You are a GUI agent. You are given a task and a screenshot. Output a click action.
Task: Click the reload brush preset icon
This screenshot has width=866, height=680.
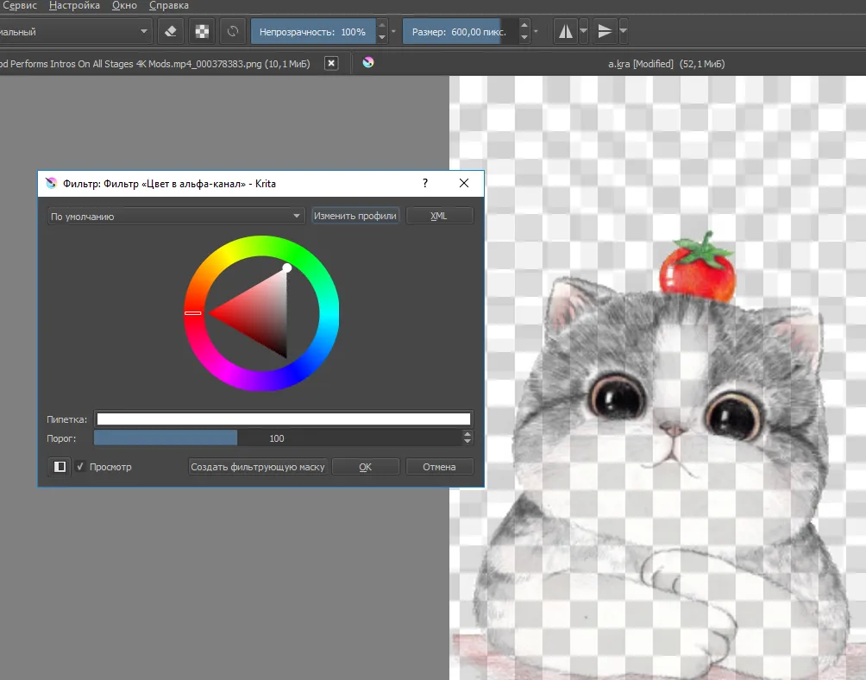coord(233,31)
